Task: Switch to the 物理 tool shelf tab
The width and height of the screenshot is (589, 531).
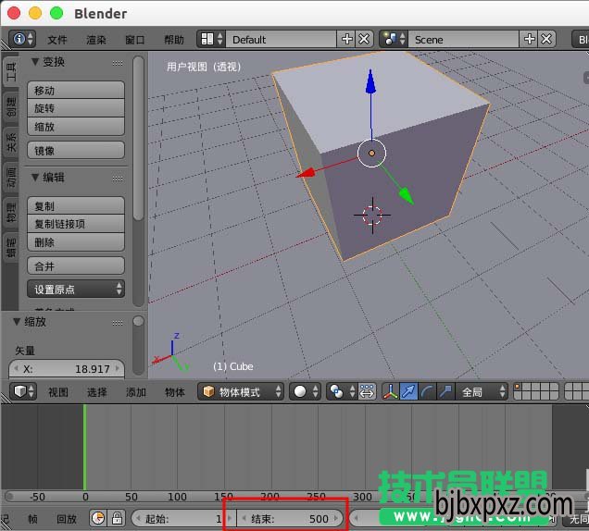Action: pos(11,212)
